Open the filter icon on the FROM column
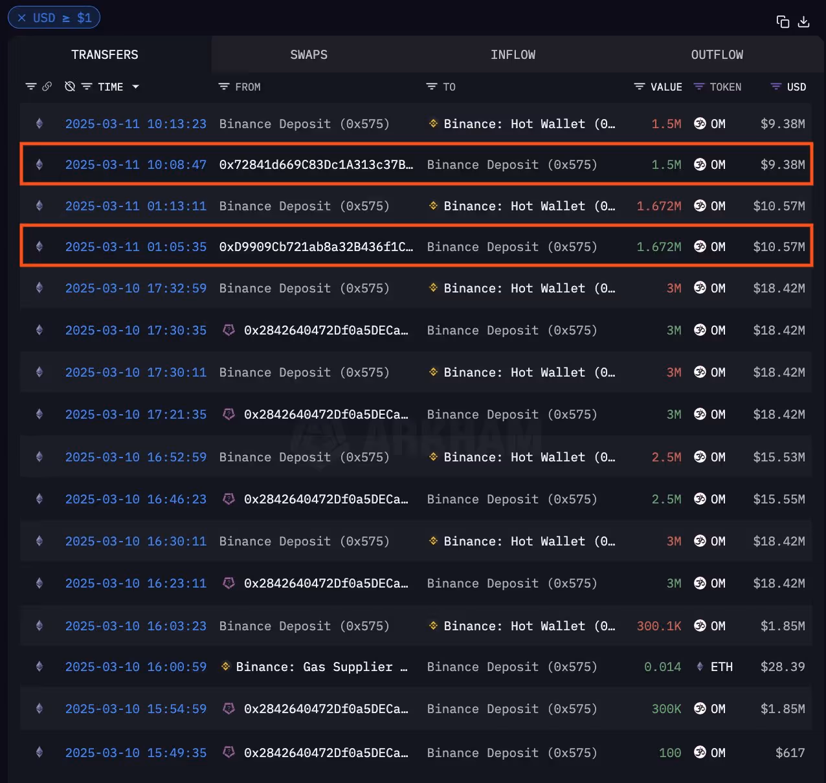The width and height of the screenshot is (826, 783). pyautogui.click(x=223, y=86)
